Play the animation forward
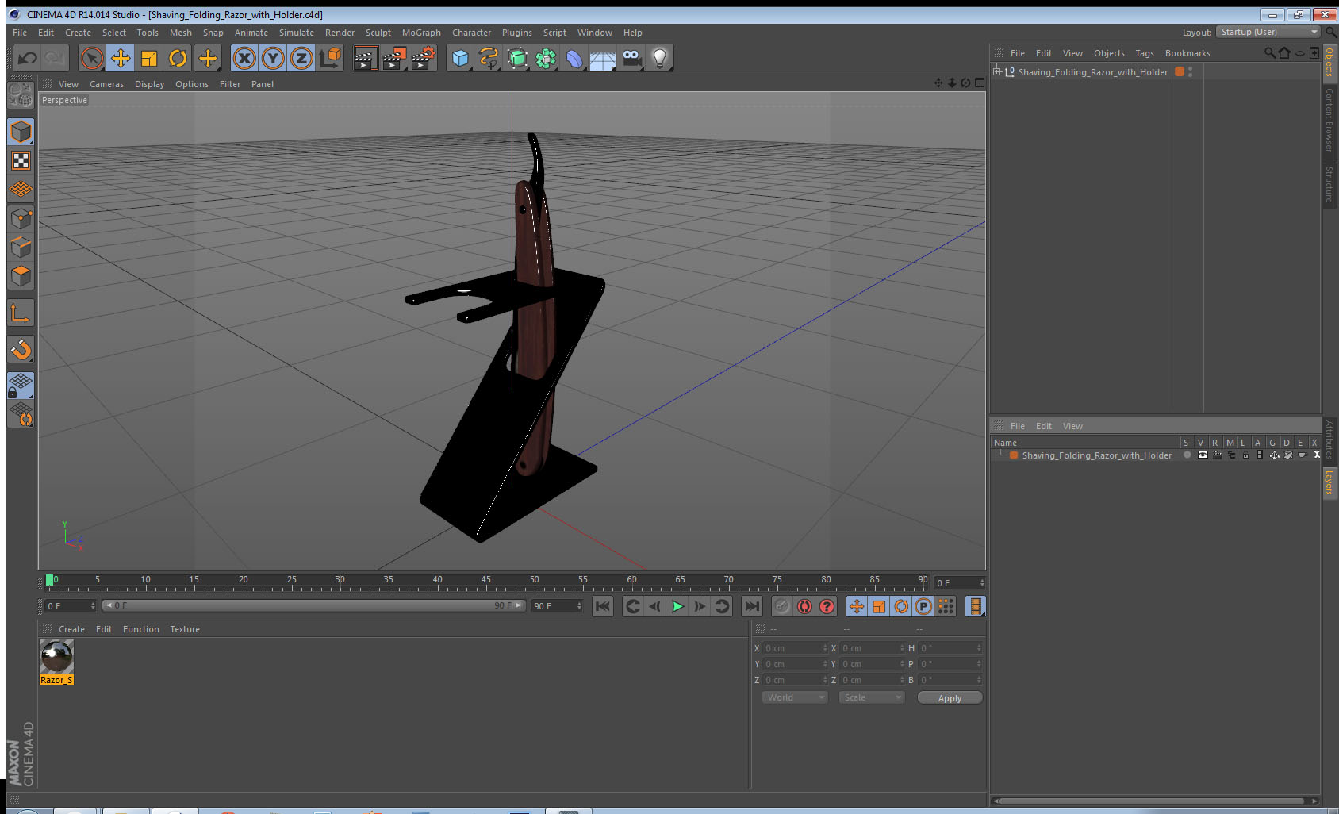The width and height of the screenshot is (1339, 814). pos(677,606)
